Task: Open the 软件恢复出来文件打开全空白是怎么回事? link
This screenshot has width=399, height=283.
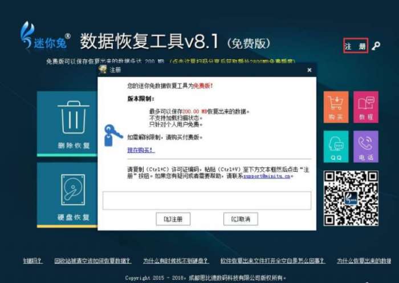Action: 273,261
